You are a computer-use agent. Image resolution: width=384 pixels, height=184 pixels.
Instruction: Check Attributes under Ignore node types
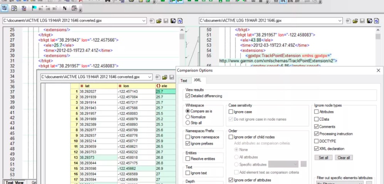pyautogui.click(x=317, y=112)
